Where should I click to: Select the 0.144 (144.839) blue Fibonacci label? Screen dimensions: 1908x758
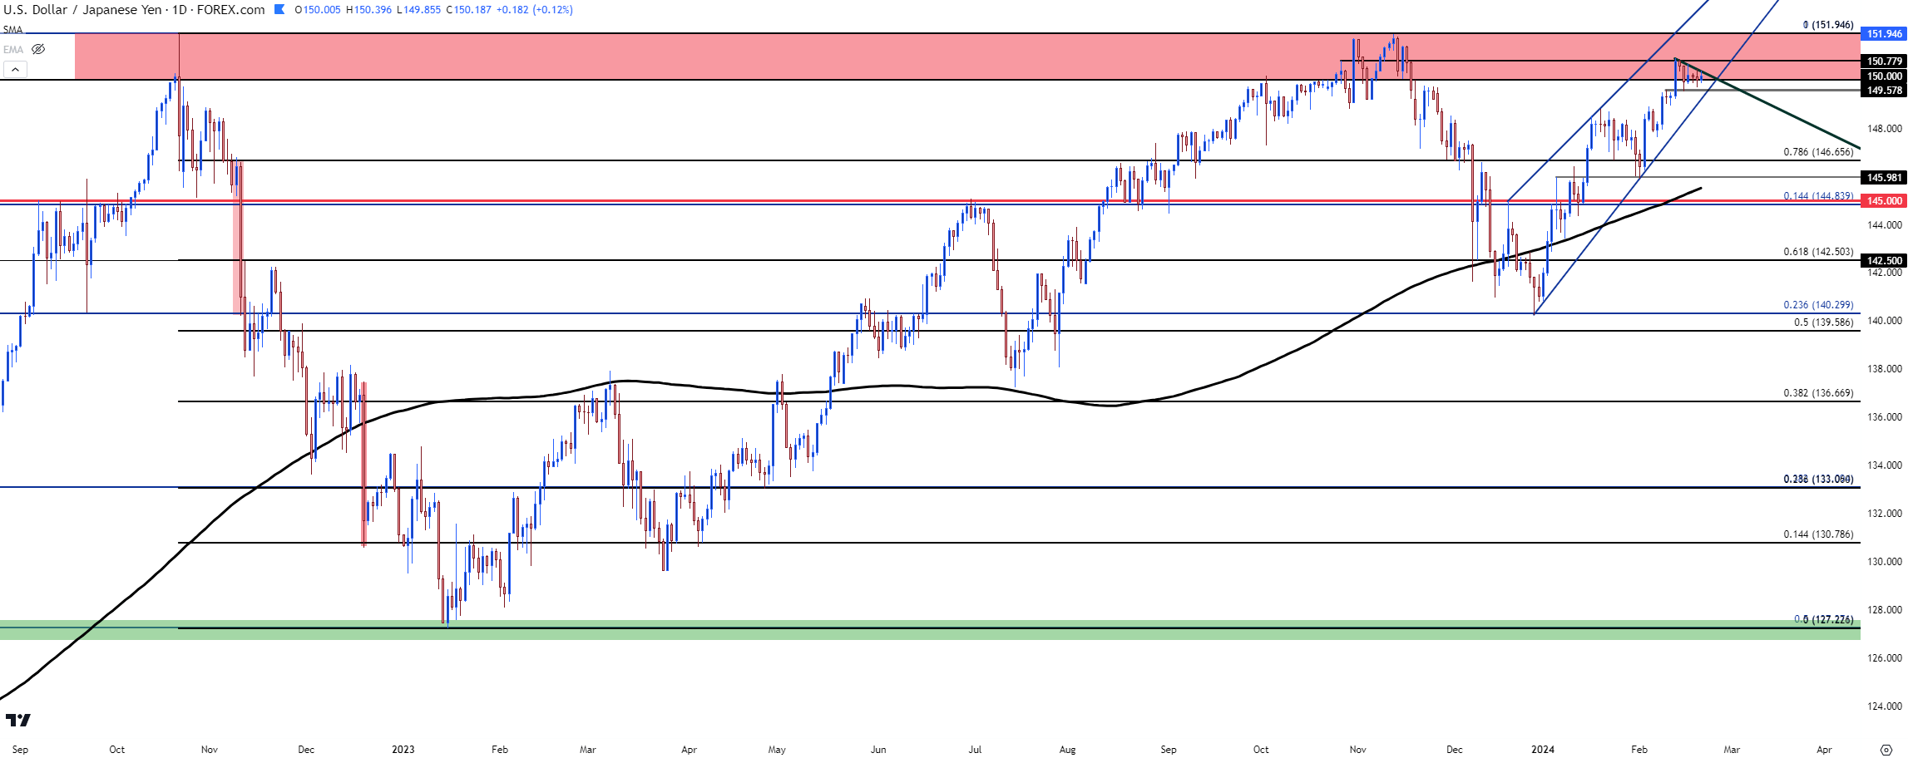pyautogui.click(x=1818, y=196)
